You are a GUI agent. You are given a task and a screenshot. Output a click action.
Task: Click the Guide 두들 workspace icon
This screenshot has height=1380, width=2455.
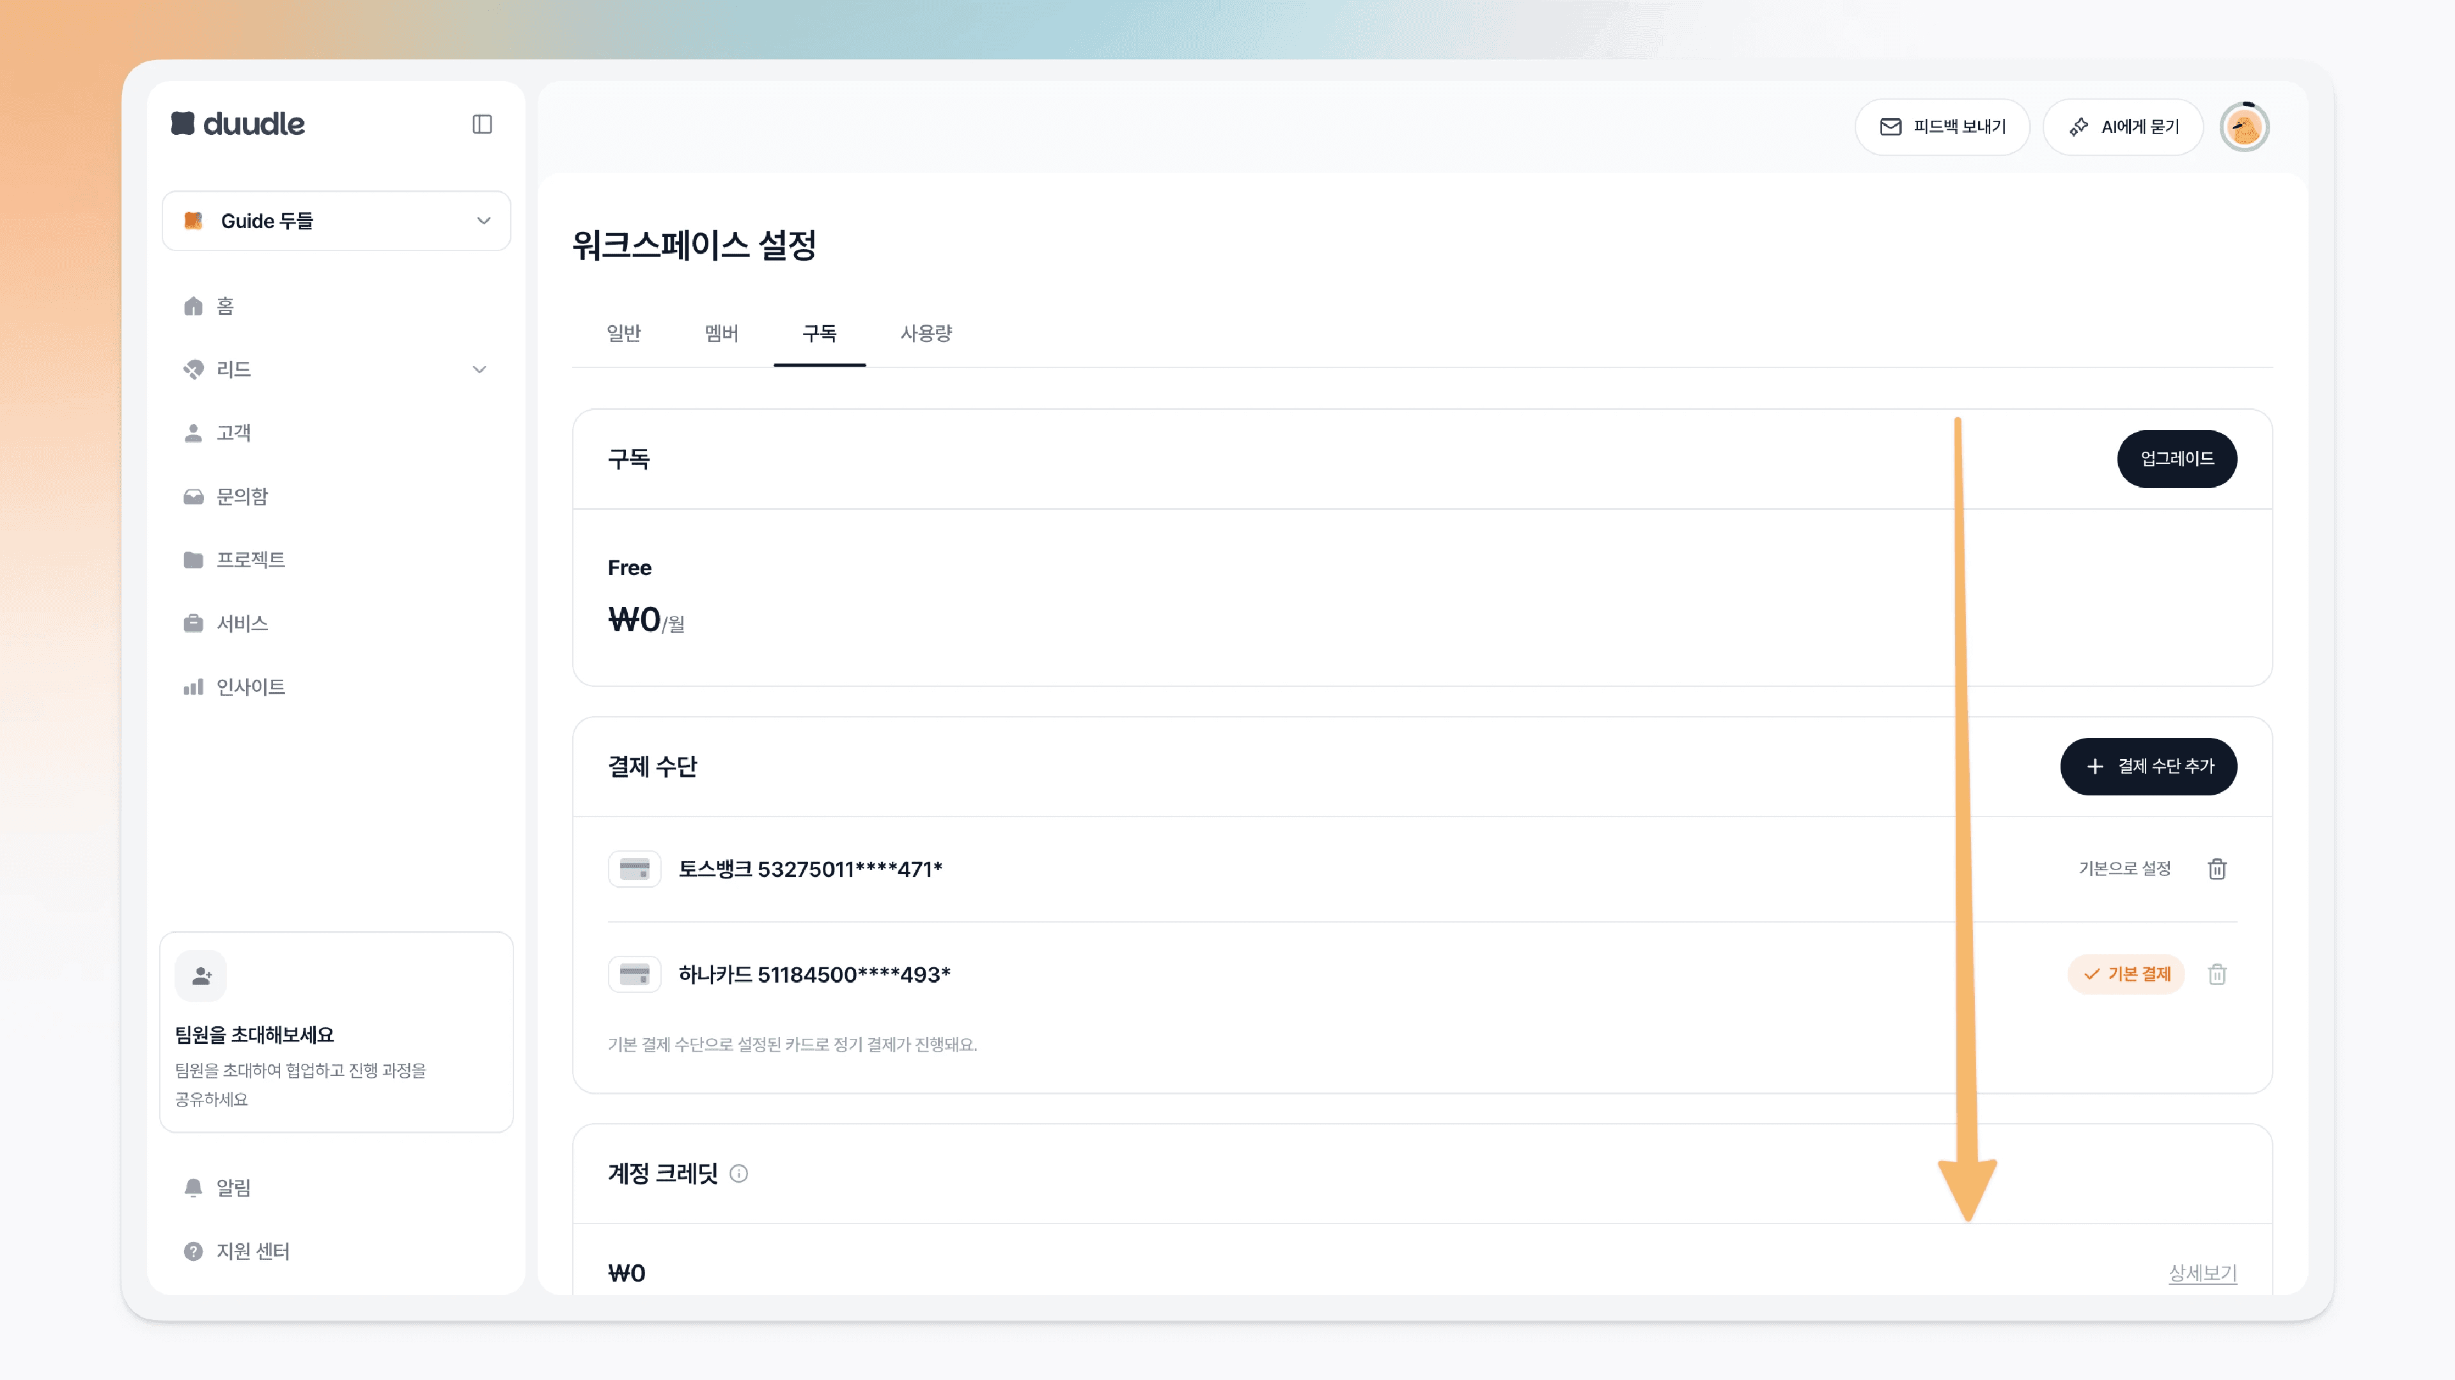pyautogui.click(x=194, y=221)
